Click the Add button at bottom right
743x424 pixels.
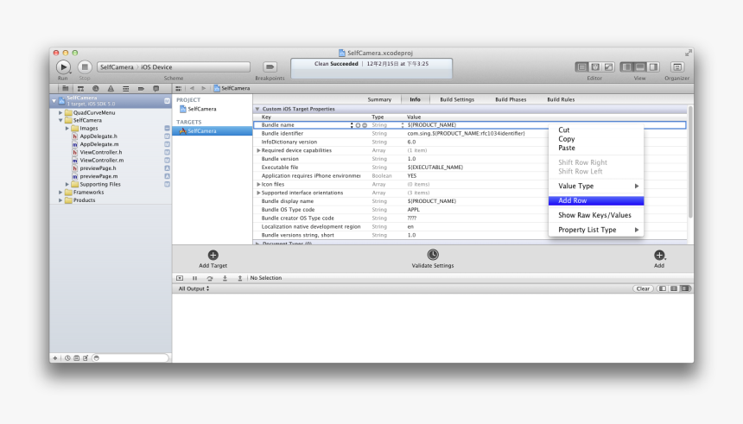[x=659, y=259]
